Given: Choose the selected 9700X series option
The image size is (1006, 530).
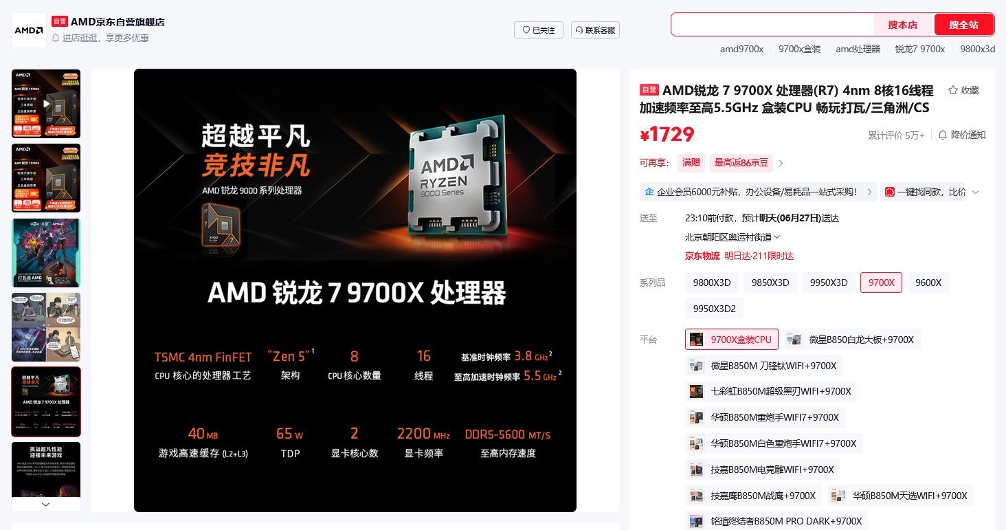Looking at the screenshot, I should (x=882, y=283).
